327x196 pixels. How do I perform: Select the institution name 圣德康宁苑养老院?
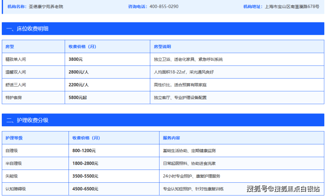pos(46,7)
